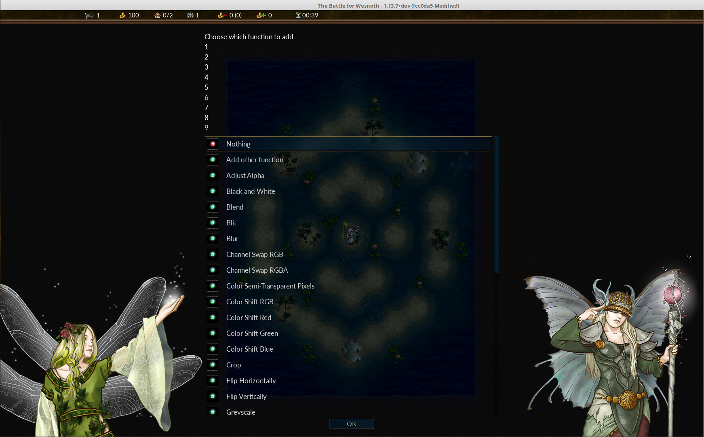Screen dimensions: 704x437
Task: Select the Flip Horizontally radio button
Action: pos(213,381)
